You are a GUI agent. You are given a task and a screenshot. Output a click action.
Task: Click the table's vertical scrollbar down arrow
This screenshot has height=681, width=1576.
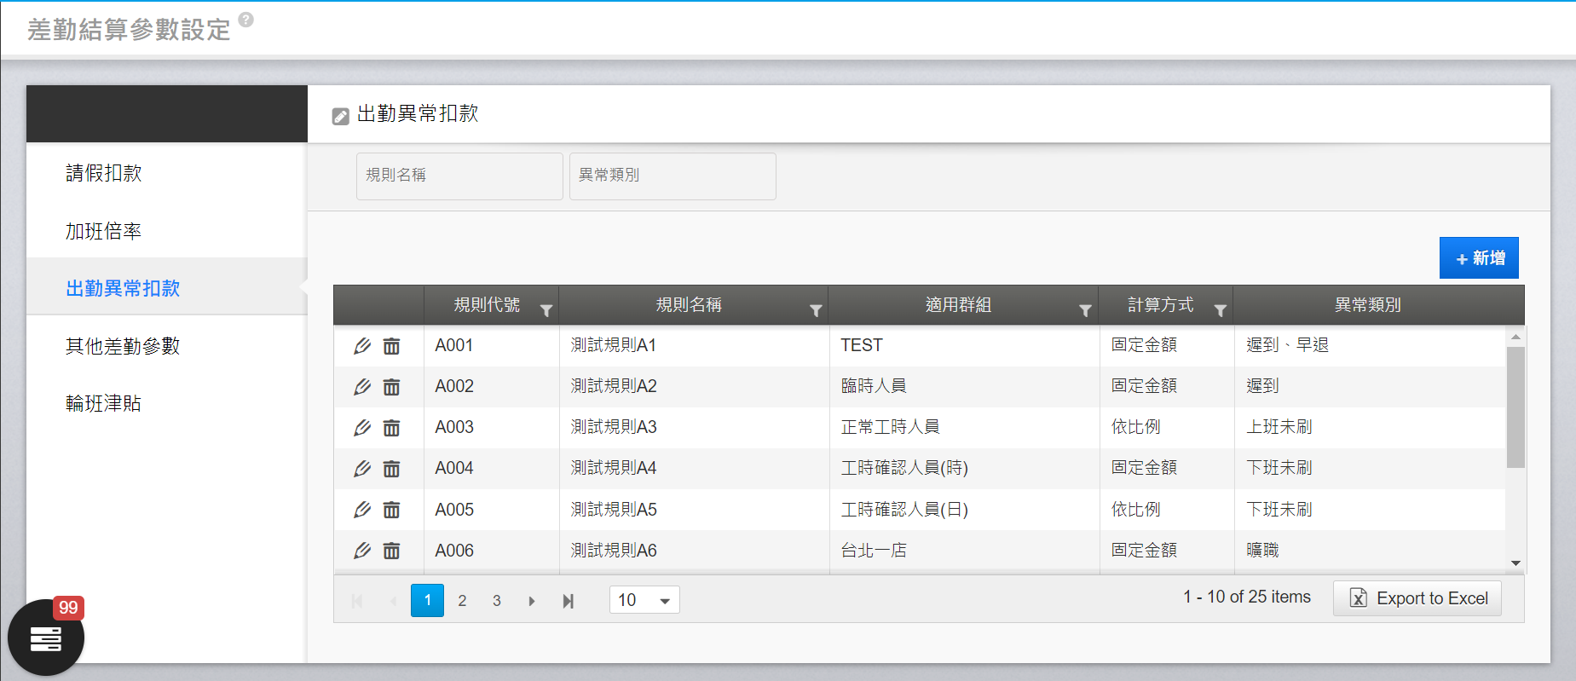click(x=1515, y=563)
